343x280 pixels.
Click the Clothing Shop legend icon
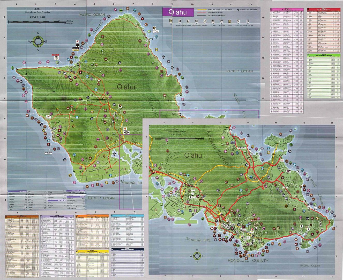[x=222, y=21]
